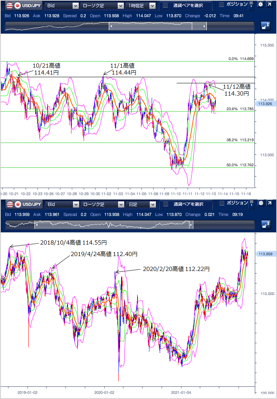Open ローソク足 chart type dropdown in bottom chart
This screenshot has height=399, width=277.
click(102, 204)
